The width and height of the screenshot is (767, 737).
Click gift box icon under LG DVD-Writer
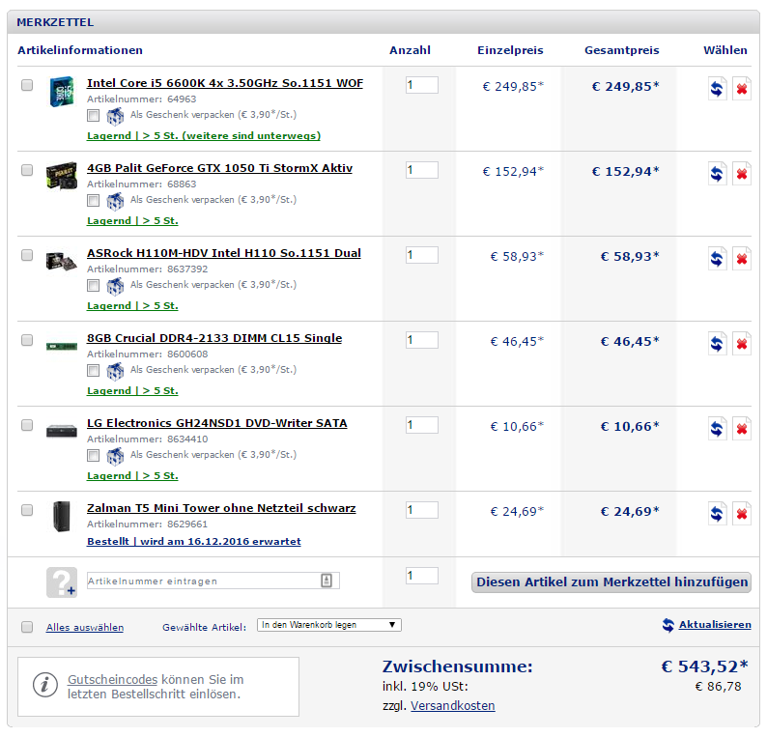point(115,456)
